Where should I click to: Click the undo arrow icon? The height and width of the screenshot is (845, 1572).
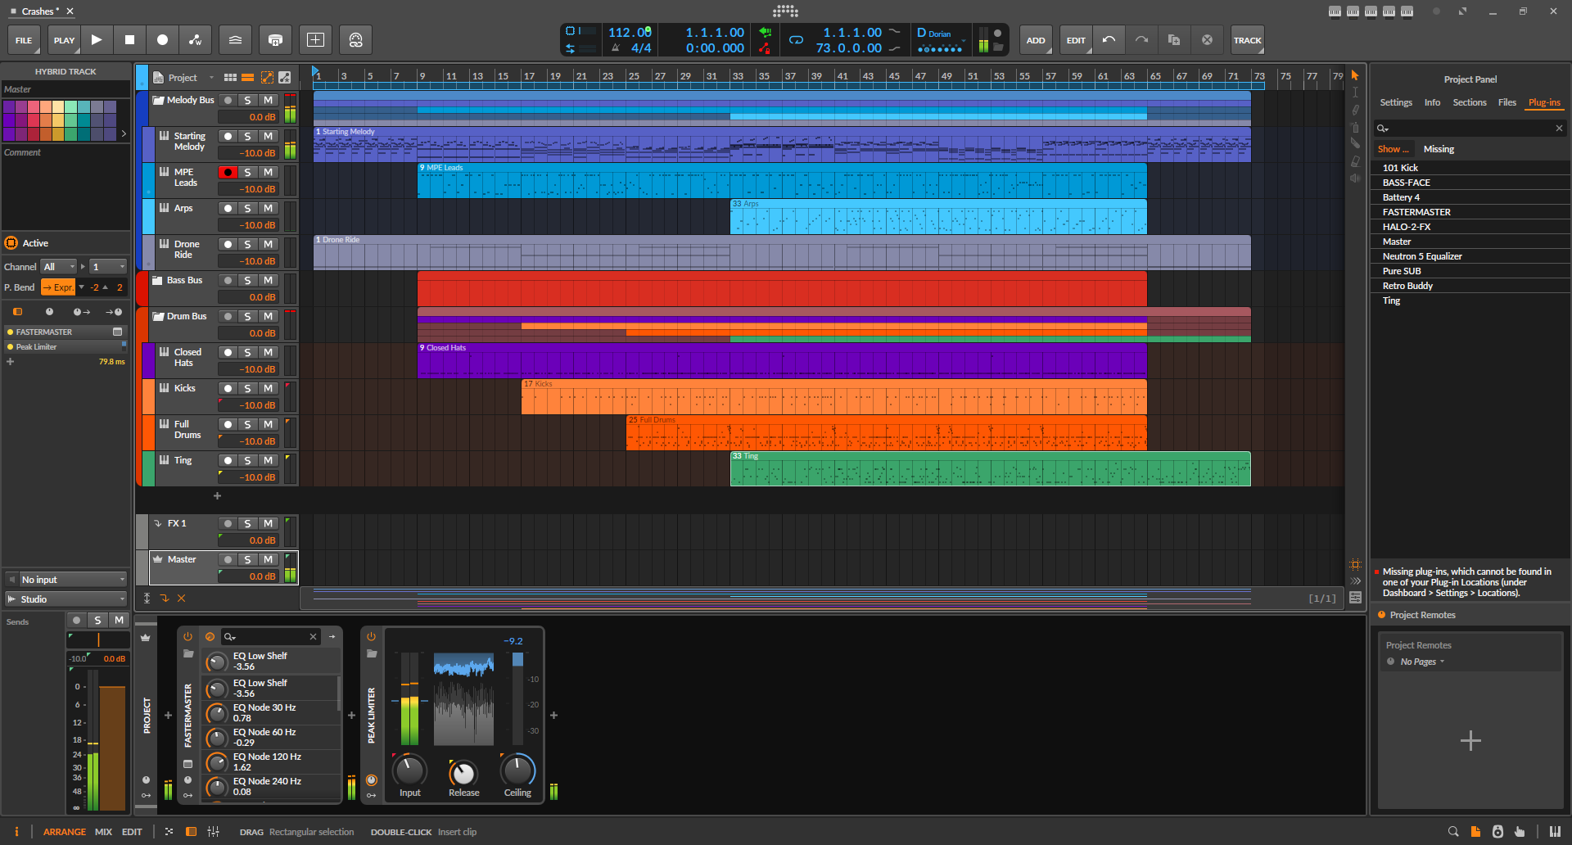(x=1109, y=39)
